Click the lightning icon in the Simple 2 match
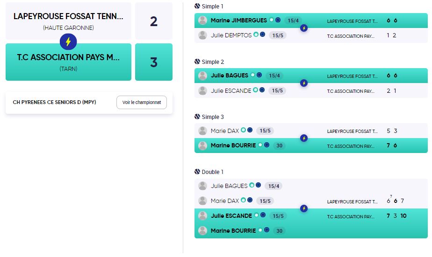 304,83
